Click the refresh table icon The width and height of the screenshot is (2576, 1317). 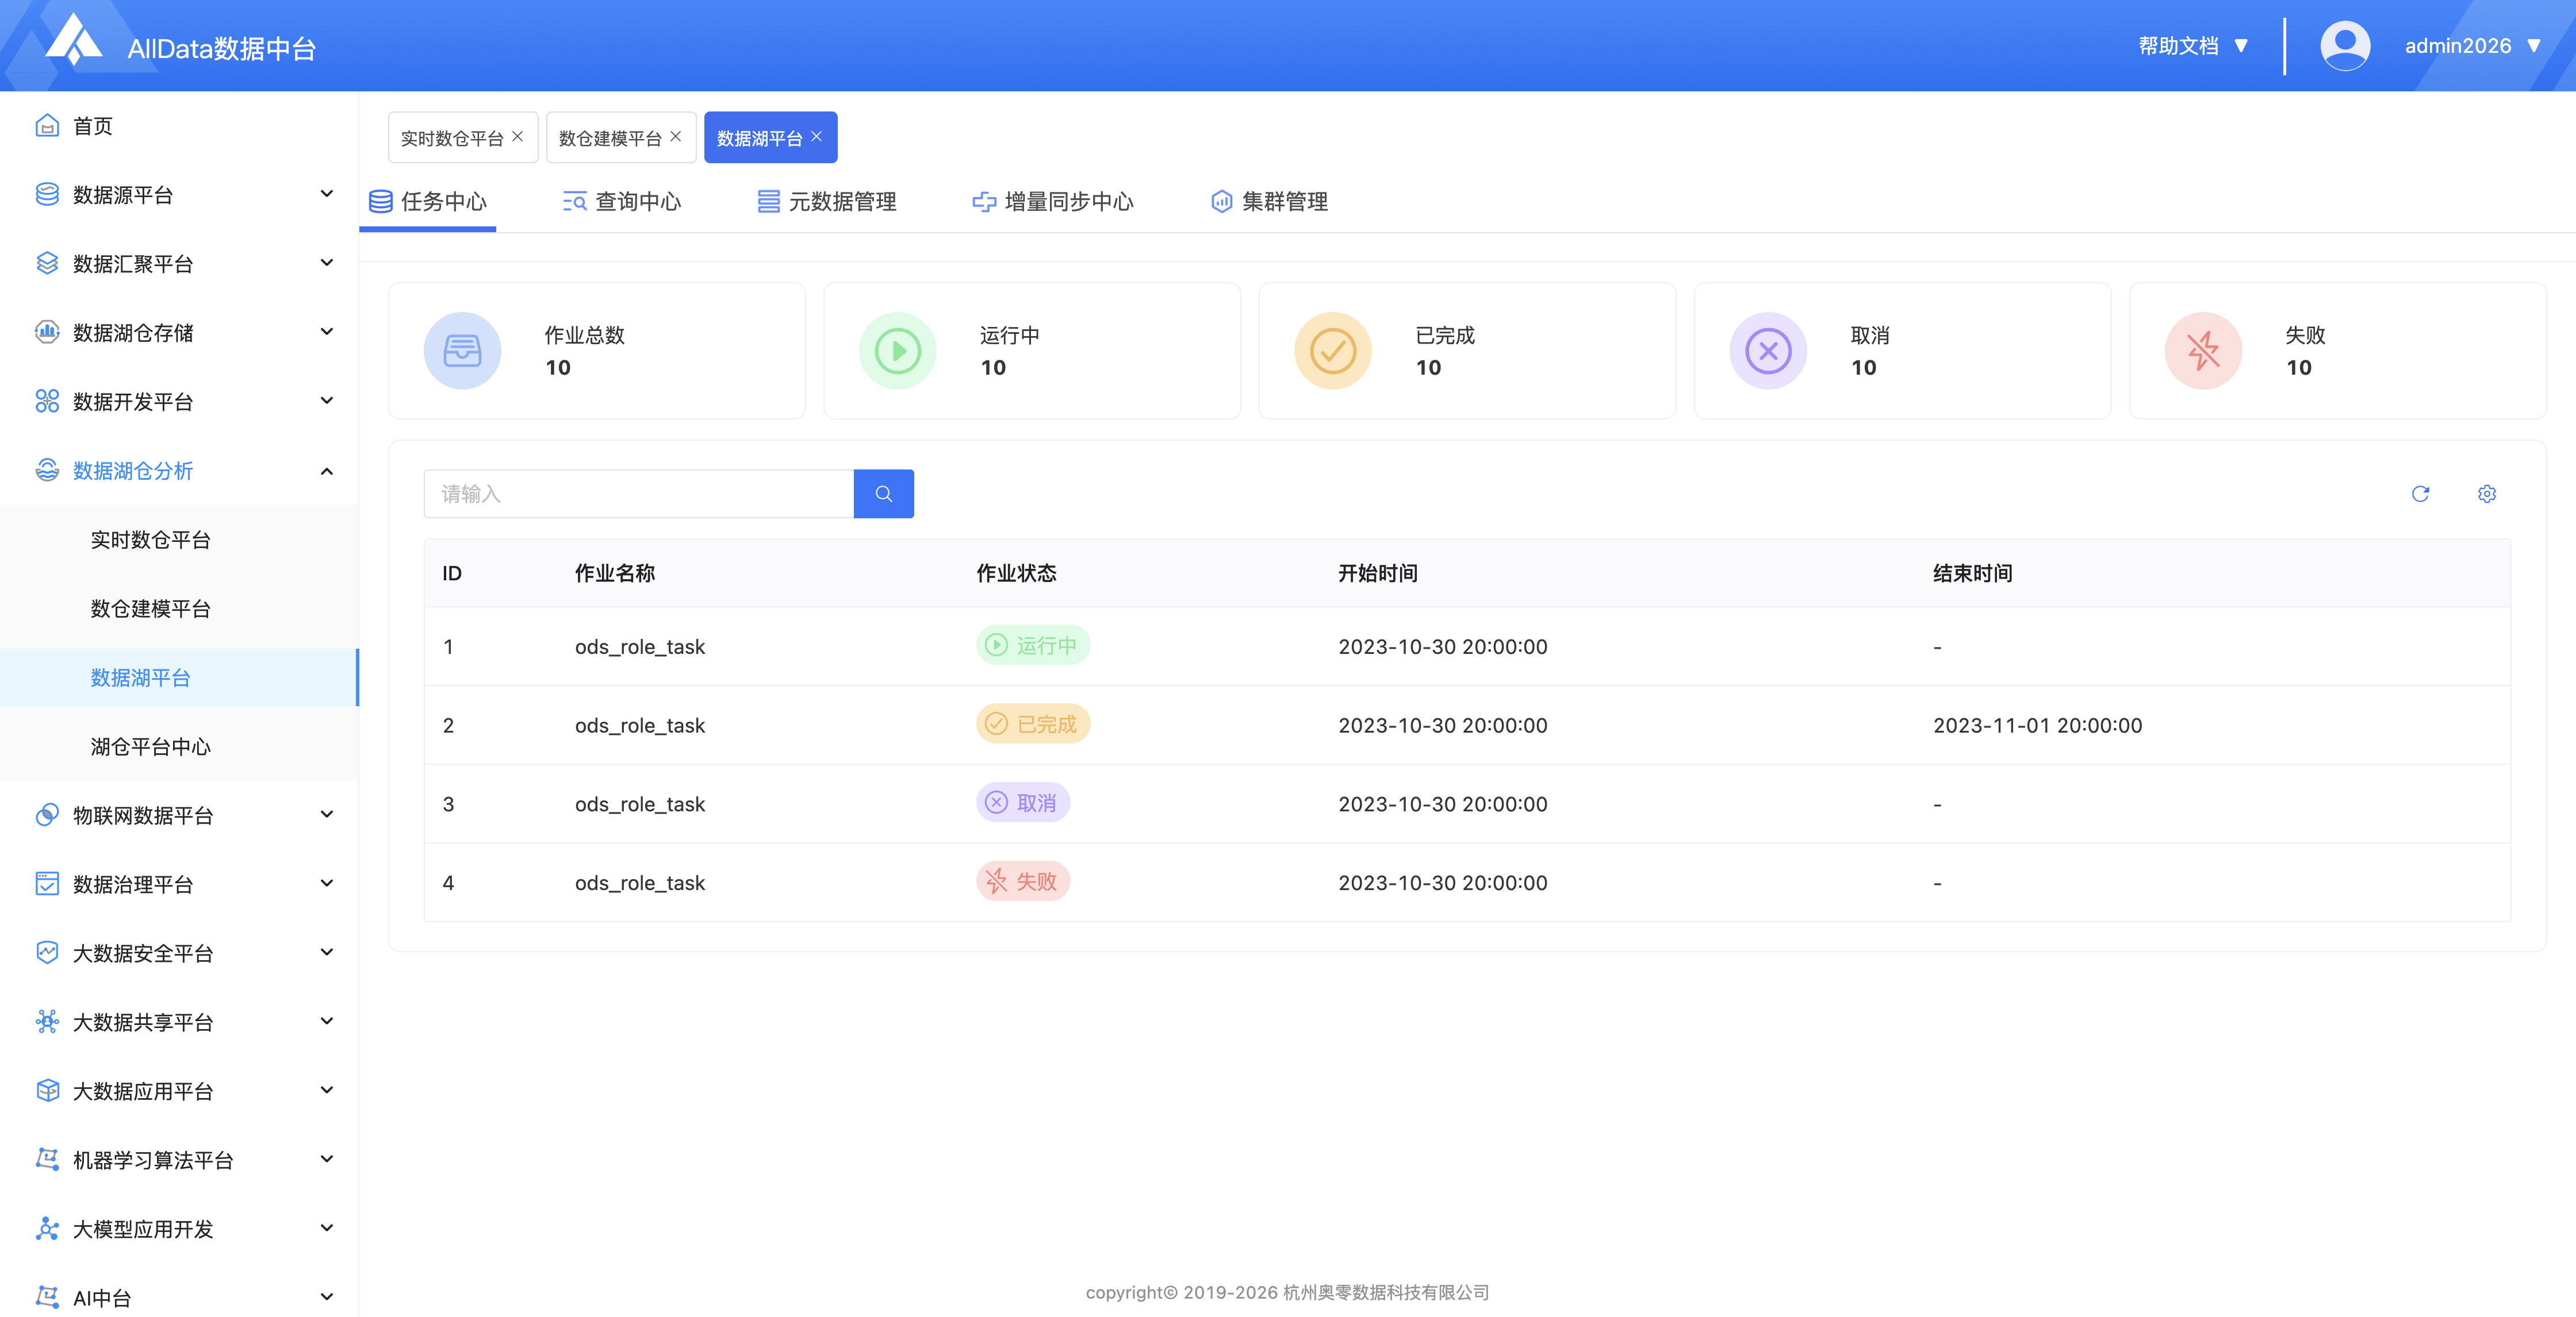point(2420,494)
